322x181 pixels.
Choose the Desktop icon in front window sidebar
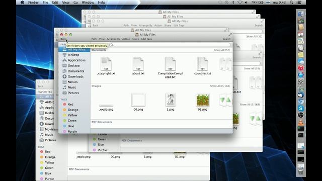pos(64,66)
